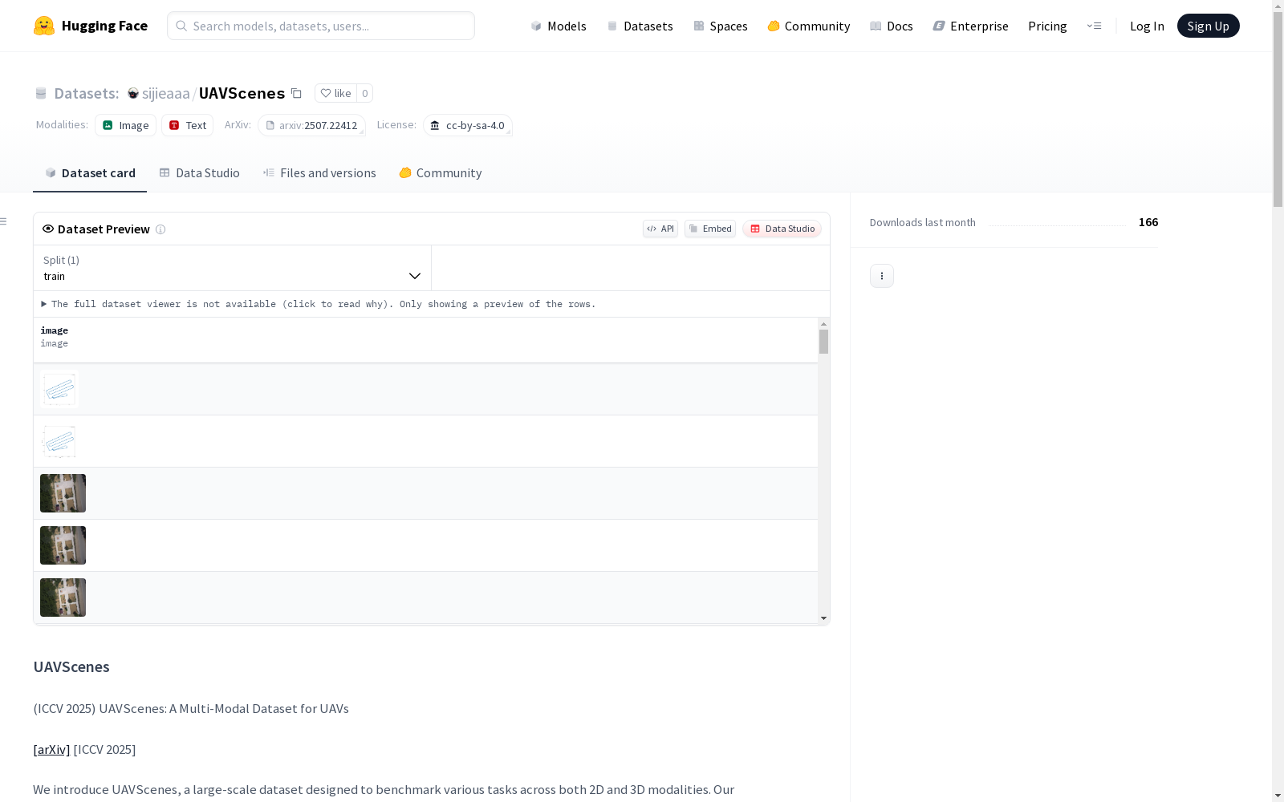This screenshot has width=1284, height=802.
Task: Click the Sign Up button
Action: coord(1209,26)
